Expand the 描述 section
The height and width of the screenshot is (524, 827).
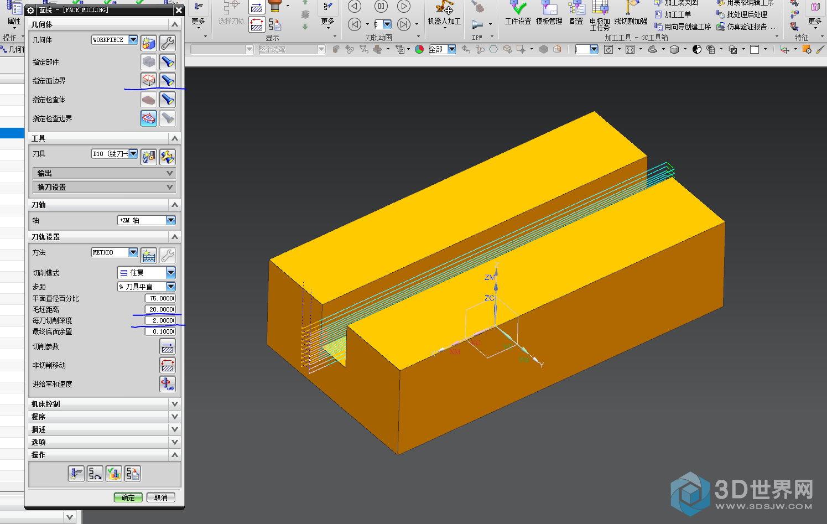105,429
